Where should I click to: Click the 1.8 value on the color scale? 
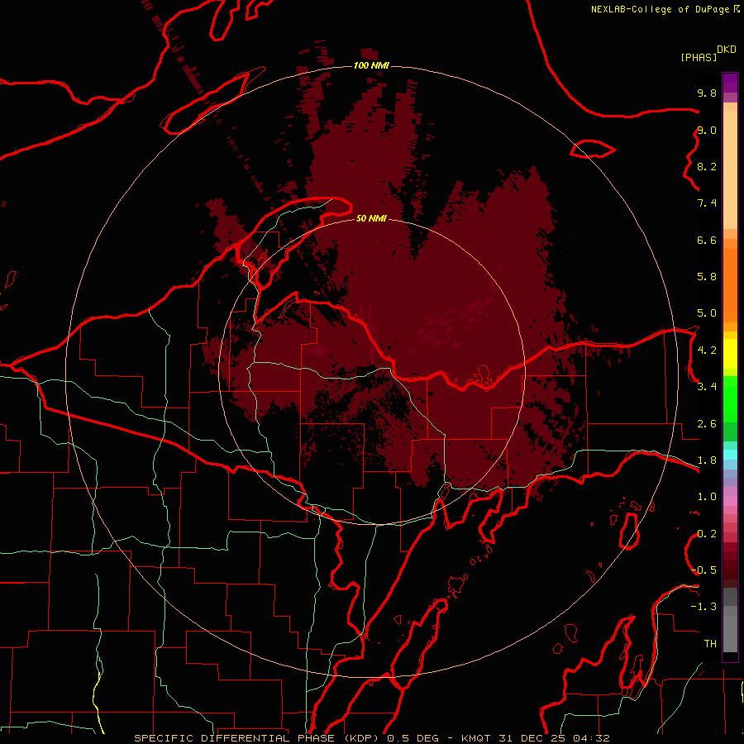point(707,460)
